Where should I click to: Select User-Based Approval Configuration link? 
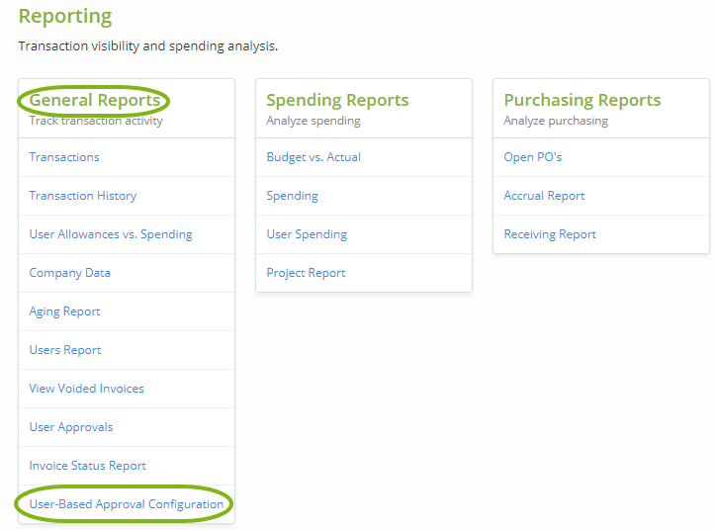tap(127, 504)
